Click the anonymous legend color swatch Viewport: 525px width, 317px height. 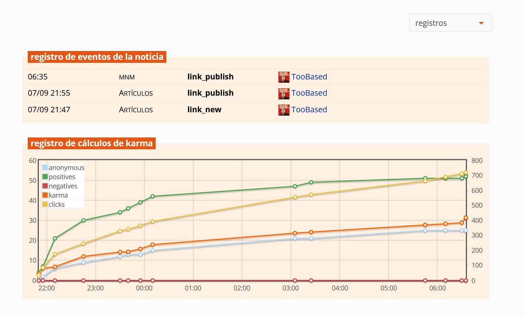tap(45, 167)
